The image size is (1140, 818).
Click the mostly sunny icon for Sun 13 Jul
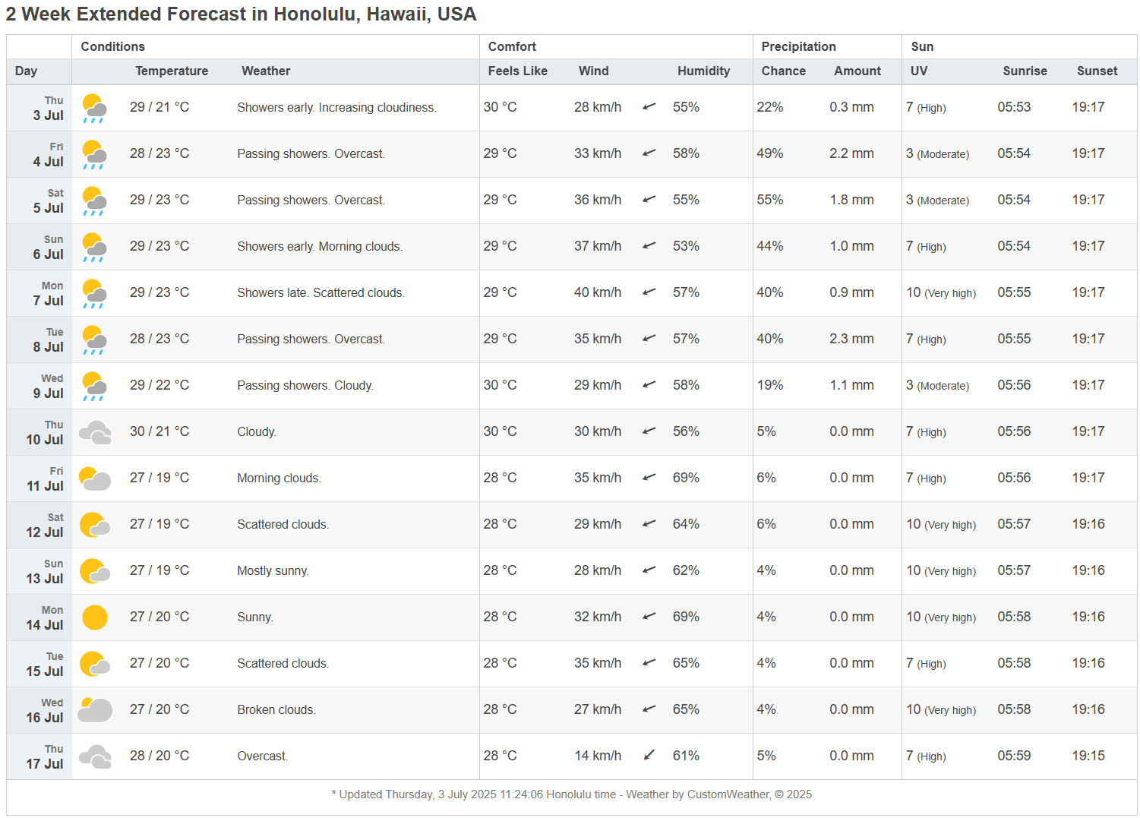click(x=95, y=571)
